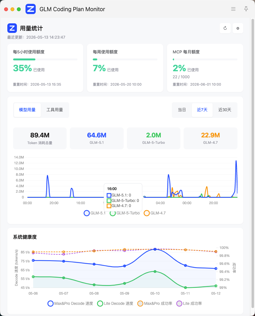Click the 22.9M GLM-4.7 card
The image size is (255, 316).
pos(210,138)
